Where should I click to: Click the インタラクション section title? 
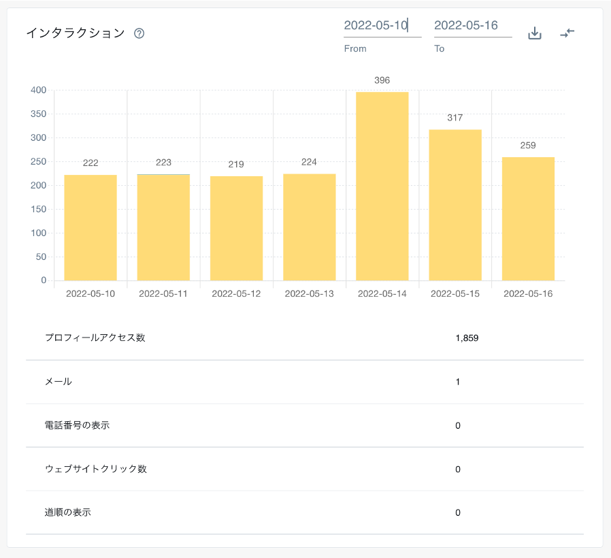pos(76,33)
